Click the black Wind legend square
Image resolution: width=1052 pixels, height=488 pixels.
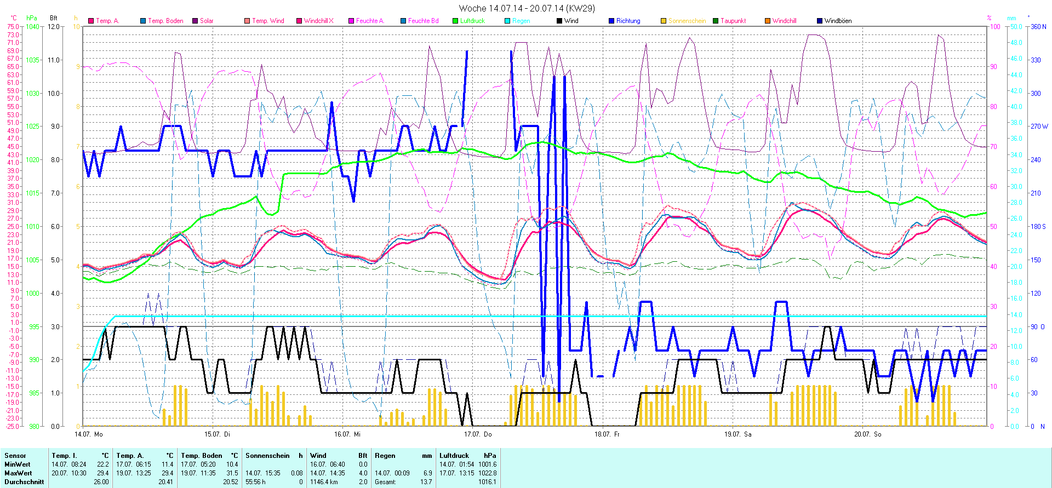559,21
